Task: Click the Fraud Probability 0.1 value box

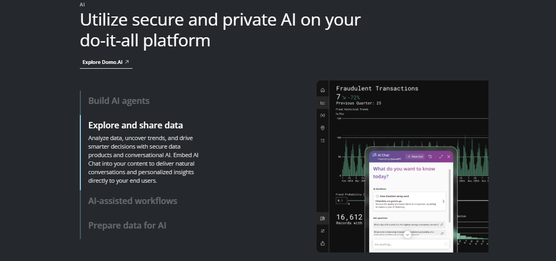Action: (x=341, y=201)
